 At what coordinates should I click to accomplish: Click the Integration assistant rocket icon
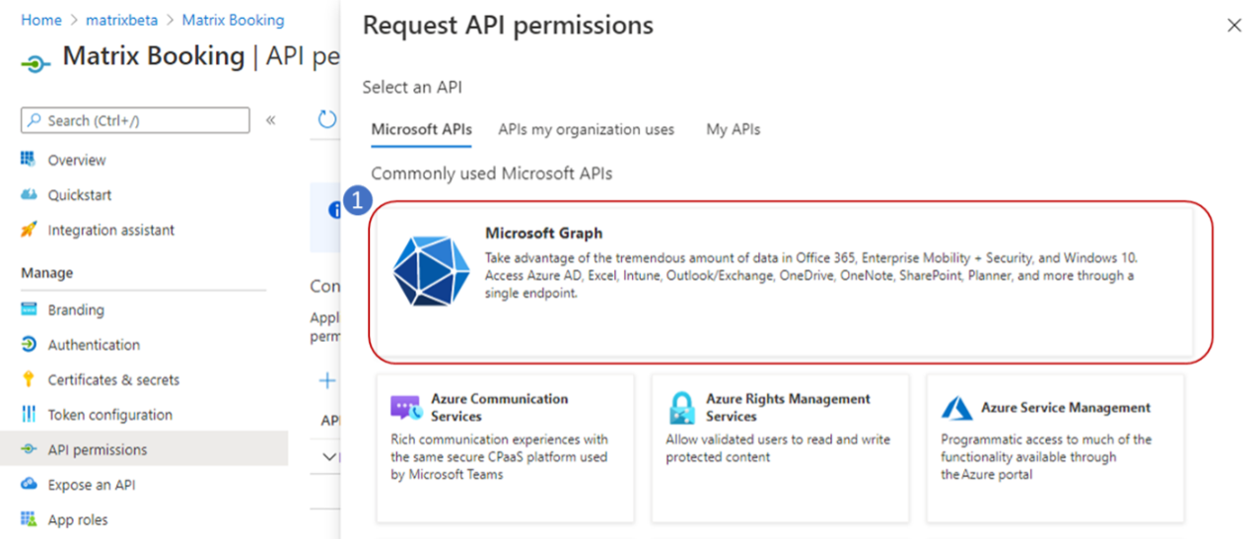click(28, 230)
